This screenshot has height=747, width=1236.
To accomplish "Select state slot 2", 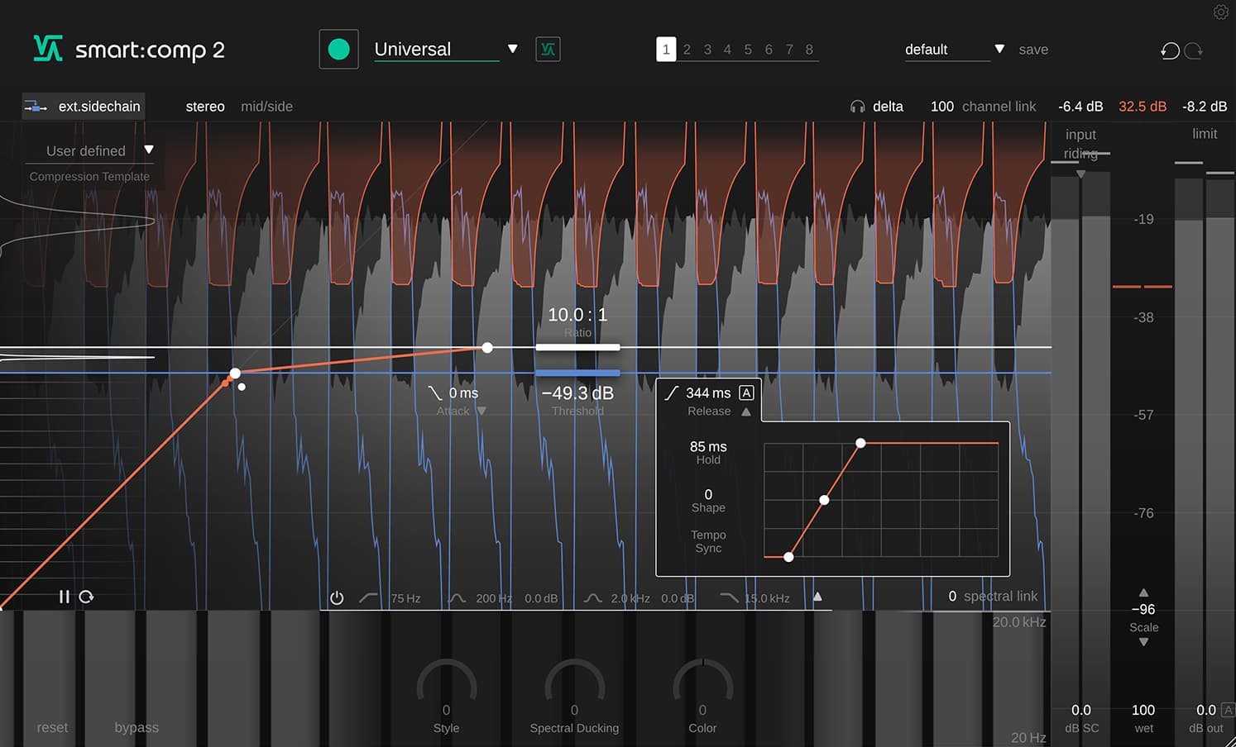I will click(x=687, y=50).
